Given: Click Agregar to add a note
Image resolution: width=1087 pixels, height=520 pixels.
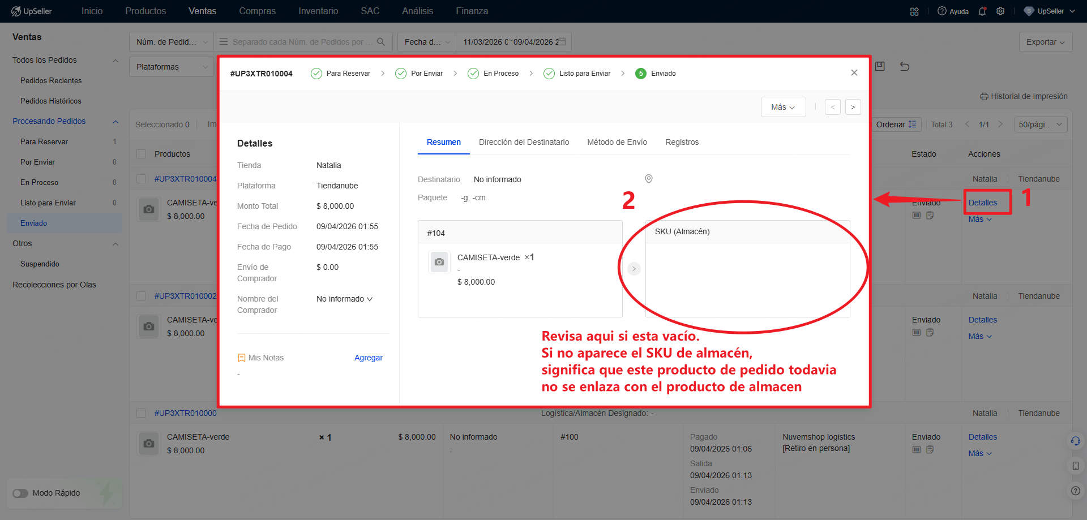Looking at the screenshot, I should tap(368, 358).
